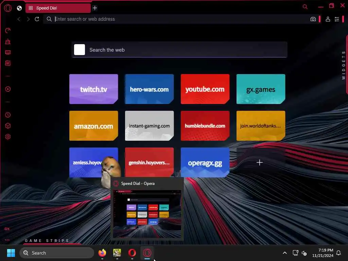This screenshot has height=261, width=348.
Task: Open the M chip icon in sidebar
Action: coord(8,63)
